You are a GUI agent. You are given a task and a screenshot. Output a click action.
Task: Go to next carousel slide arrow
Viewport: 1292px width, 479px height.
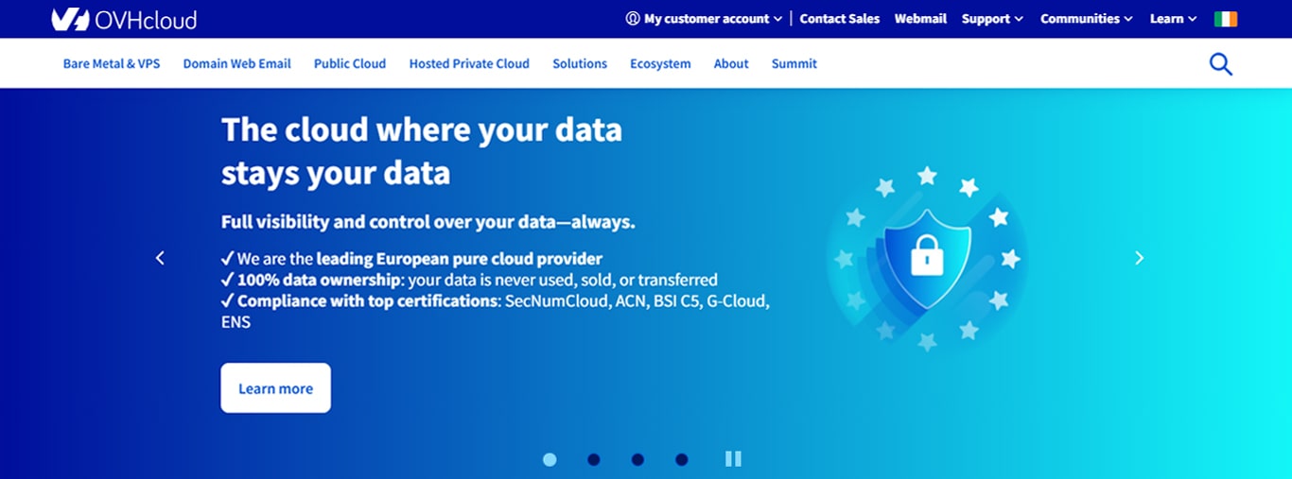click(x=1139, y=258)
